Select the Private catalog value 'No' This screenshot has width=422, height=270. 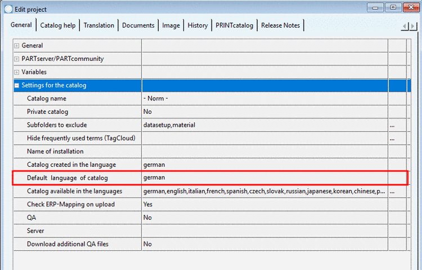point(265,112)
